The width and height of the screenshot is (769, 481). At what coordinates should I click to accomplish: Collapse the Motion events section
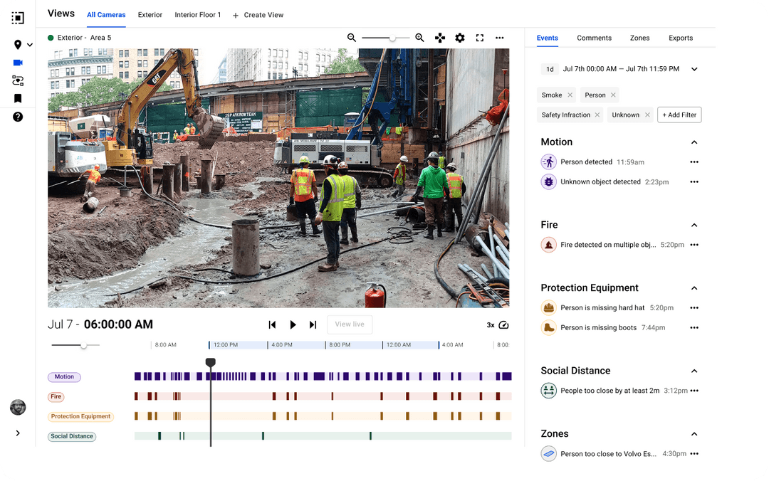[x=694, y=142]
